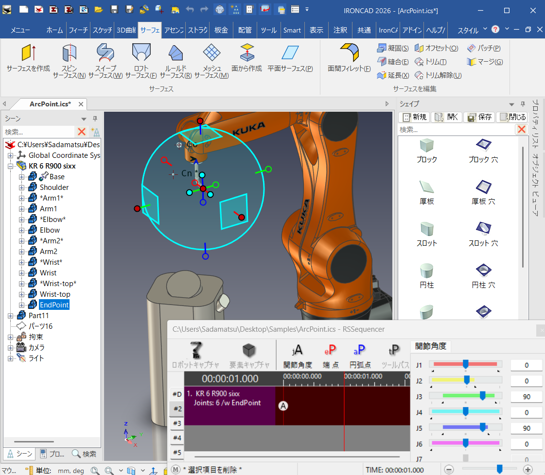
Task: Click the ツールパス (tP) sequencer tool
Action: tap(395, 355)
